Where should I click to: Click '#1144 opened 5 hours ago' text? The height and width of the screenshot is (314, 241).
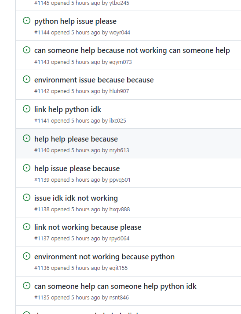point(67,33)
